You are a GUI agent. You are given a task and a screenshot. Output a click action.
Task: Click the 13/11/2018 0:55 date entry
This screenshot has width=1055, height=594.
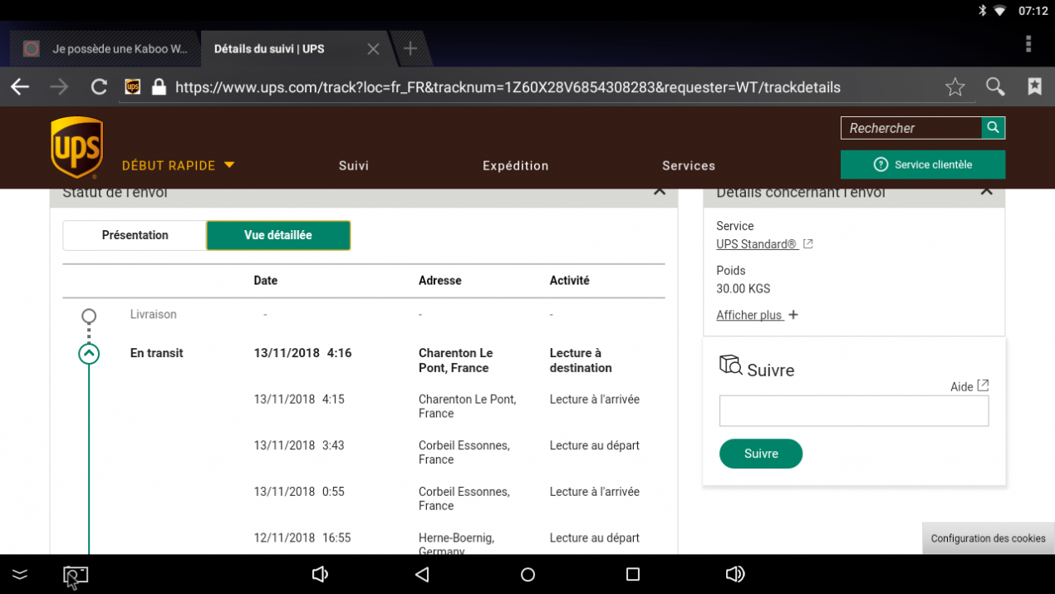pyautogui.click(x=299, y=492)
